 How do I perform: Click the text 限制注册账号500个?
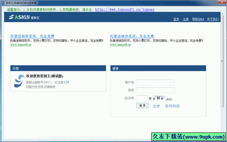pos(38,83)
